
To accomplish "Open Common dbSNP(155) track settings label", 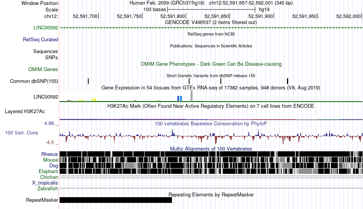I will pos(34,81).
